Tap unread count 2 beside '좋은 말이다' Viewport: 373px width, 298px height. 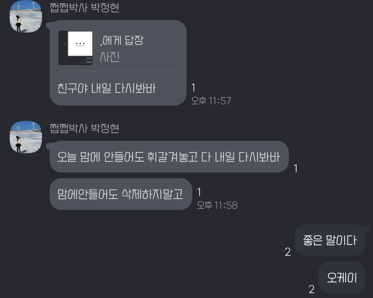(x=288, y=252)
